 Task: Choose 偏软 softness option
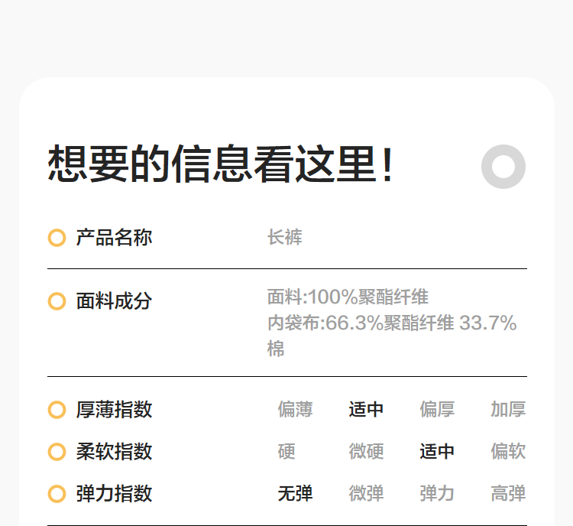(x=508, y=452)
